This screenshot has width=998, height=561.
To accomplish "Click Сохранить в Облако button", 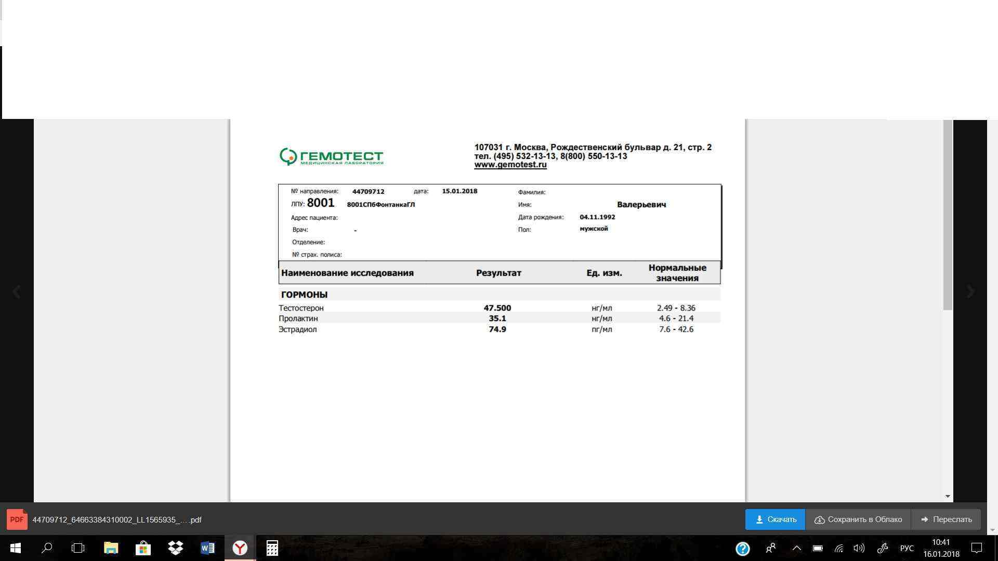I will pos(858,519).
